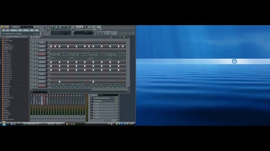
Task: Open dropdown arrow of the fourth effect slot
Action: pyautogui.click(x=92, y=106)
